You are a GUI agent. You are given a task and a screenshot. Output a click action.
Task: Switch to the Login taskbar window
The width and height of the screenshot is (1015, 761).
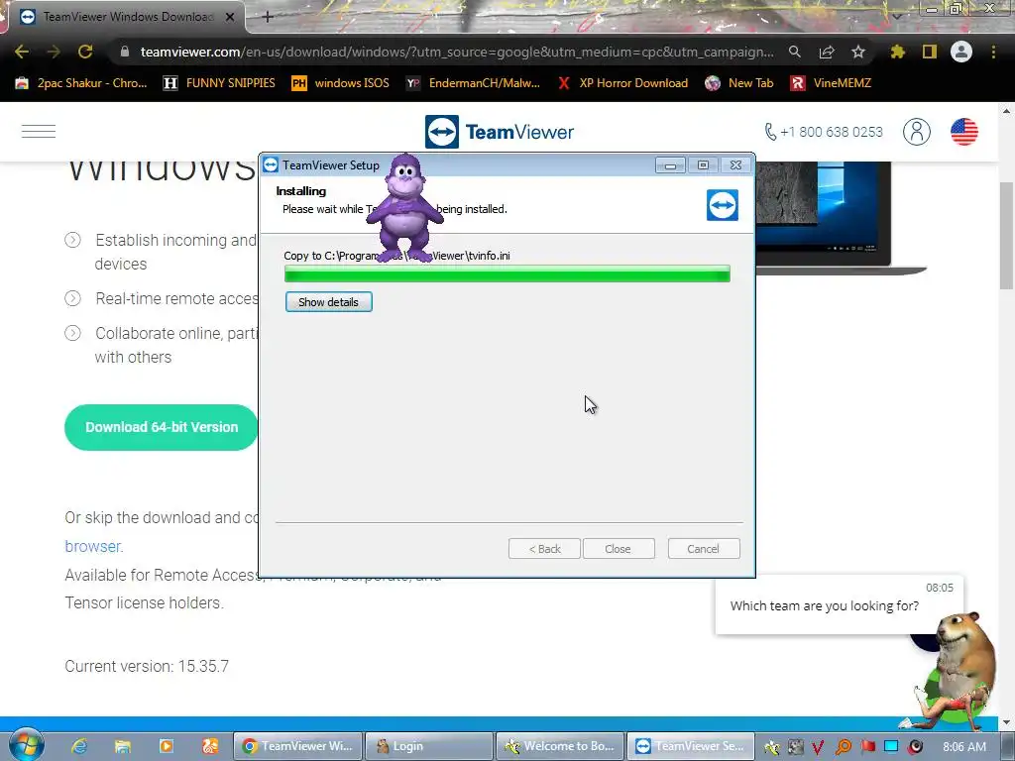pyautogui.click(x=428, y=746)
